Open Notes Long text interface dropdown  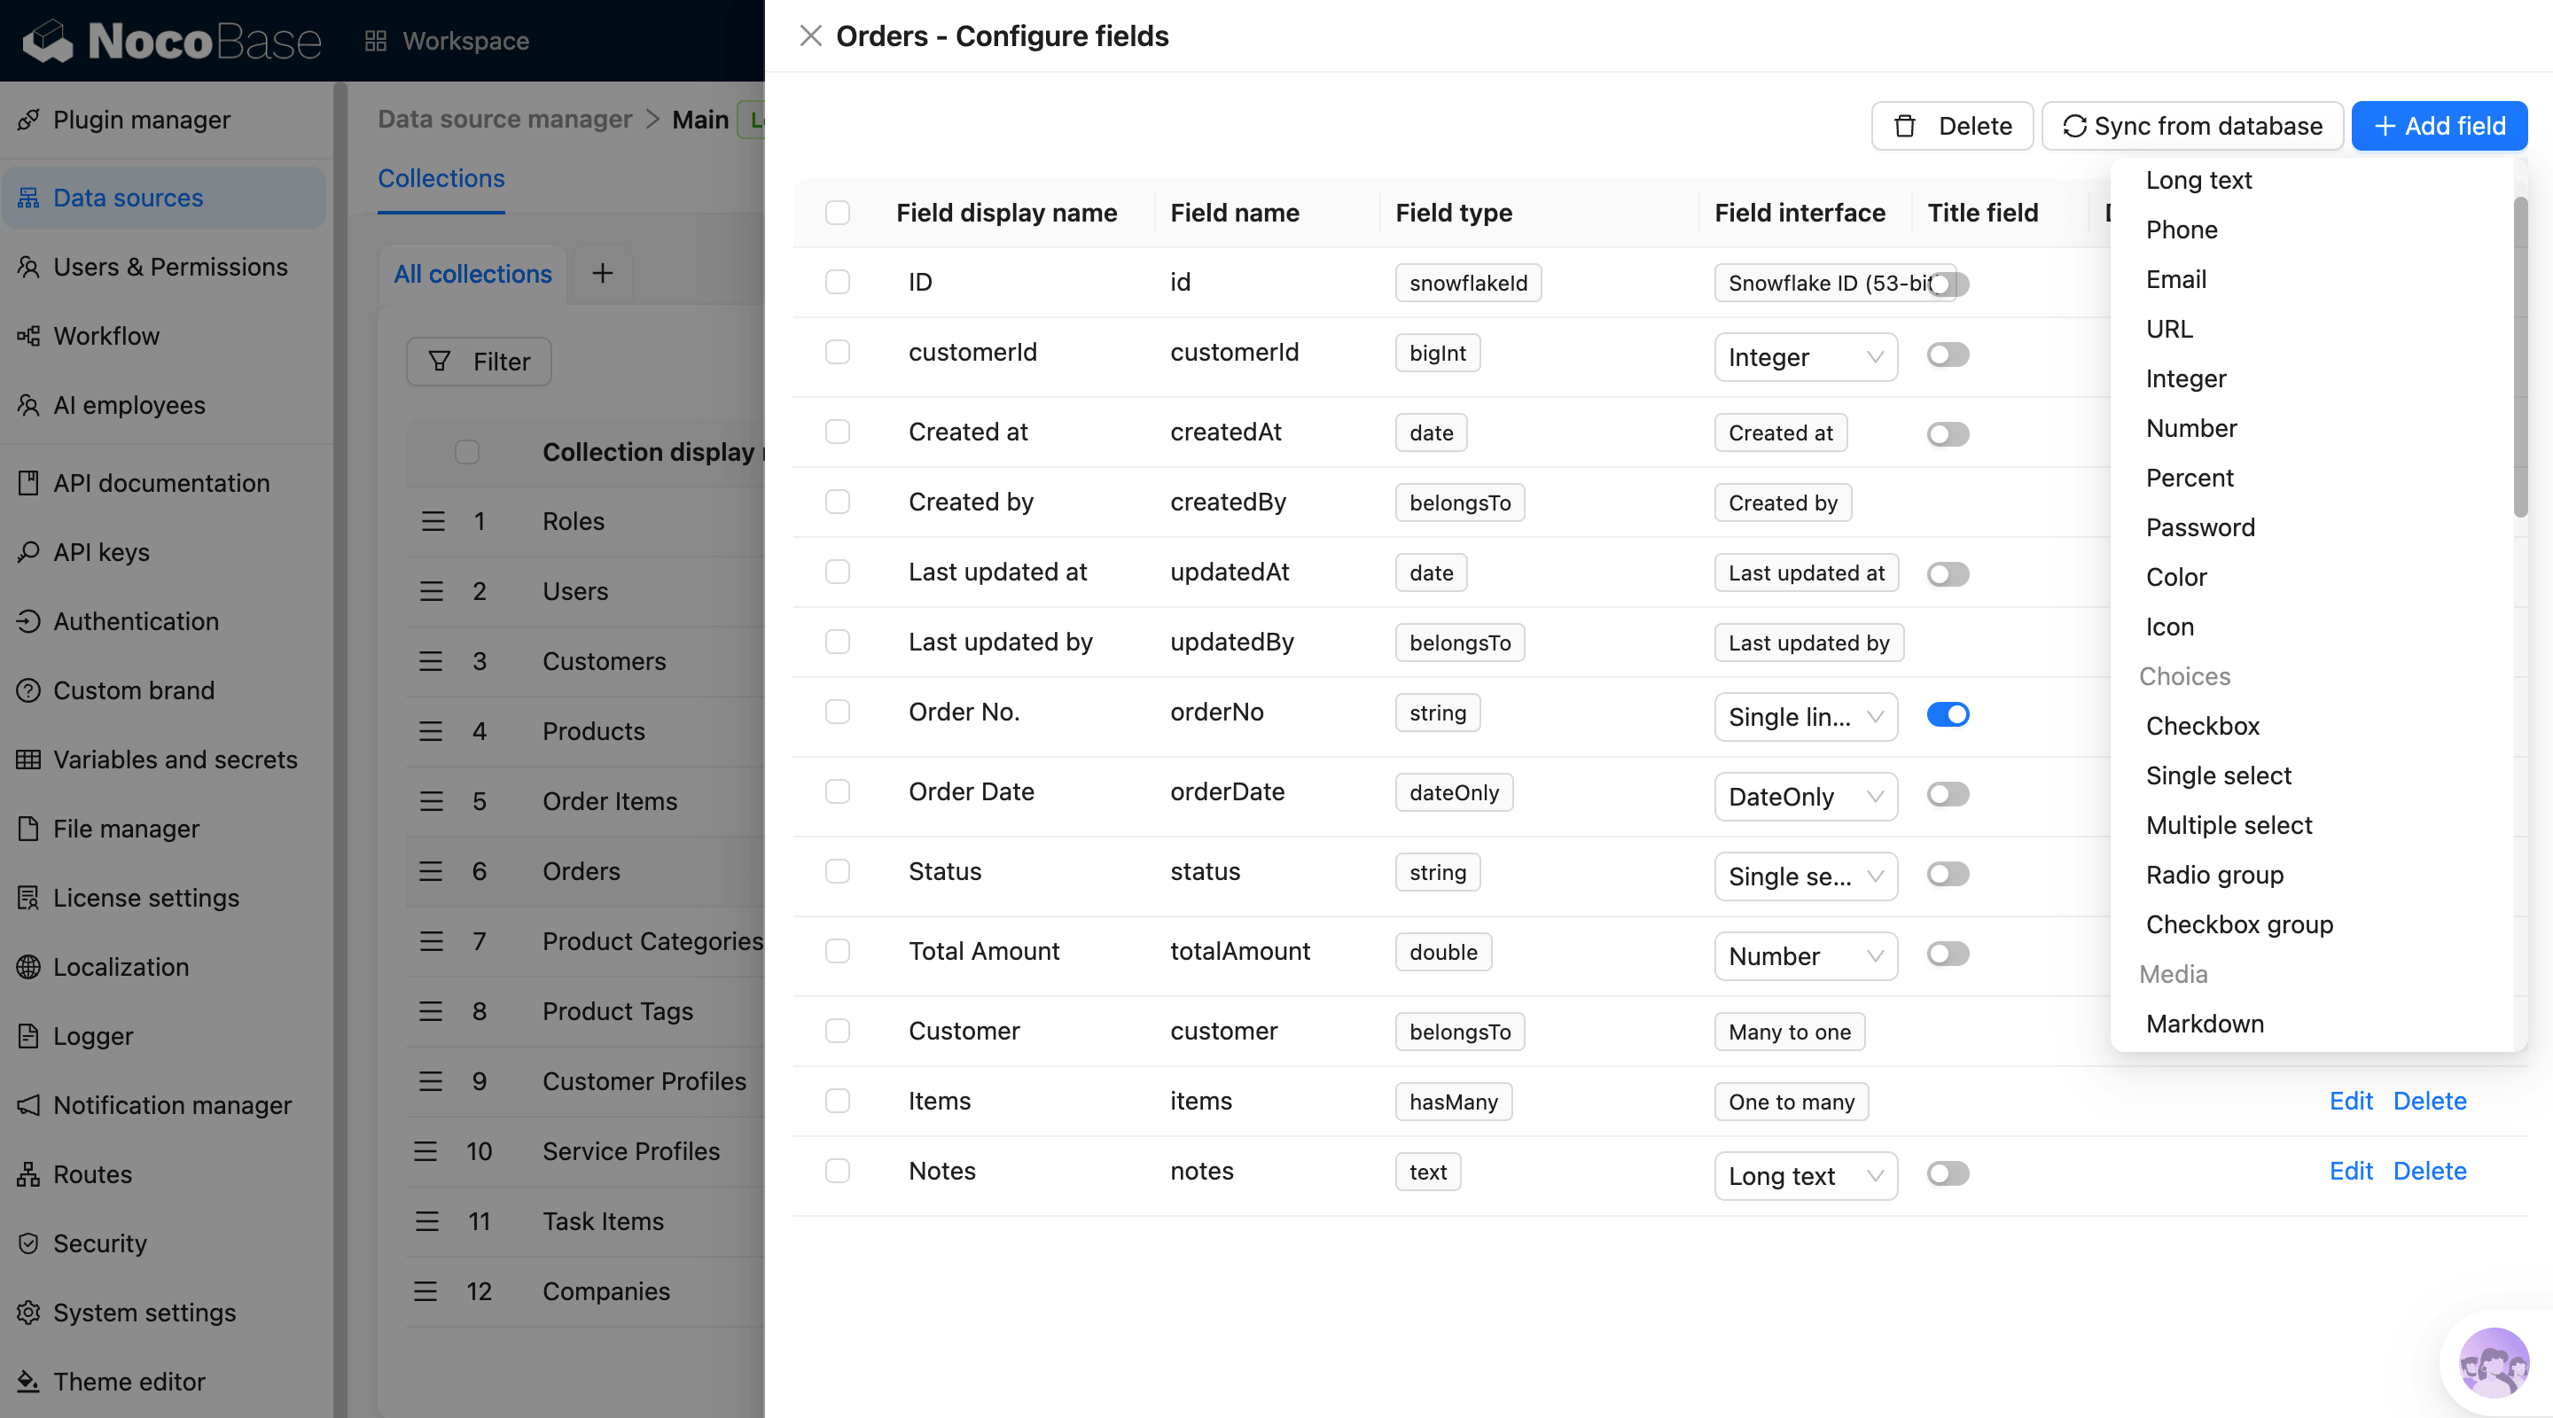coord(1805,1175)
